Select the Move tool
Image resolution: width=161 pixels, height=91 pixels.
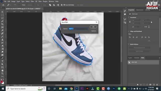pos(2,12)
